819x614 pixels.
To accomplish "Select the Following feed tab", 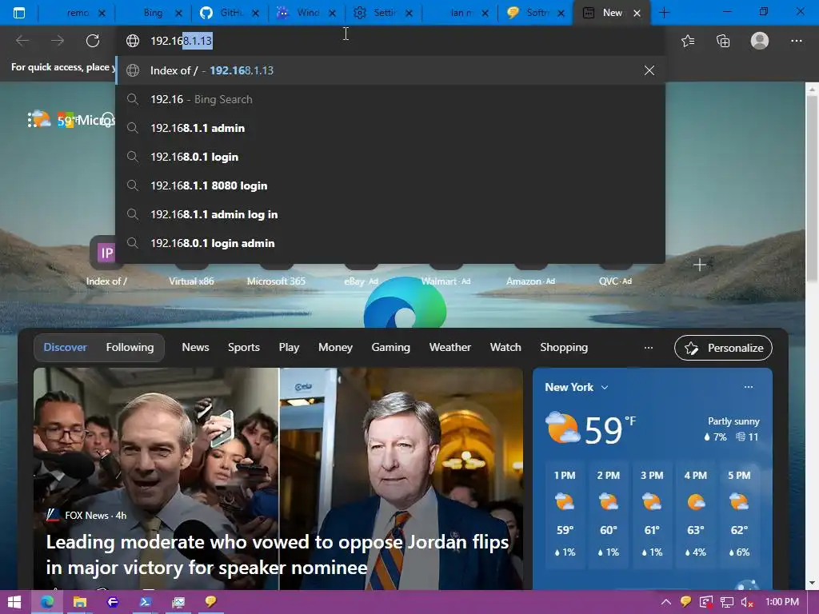I will pyautogui.click(x=130, y=347).
